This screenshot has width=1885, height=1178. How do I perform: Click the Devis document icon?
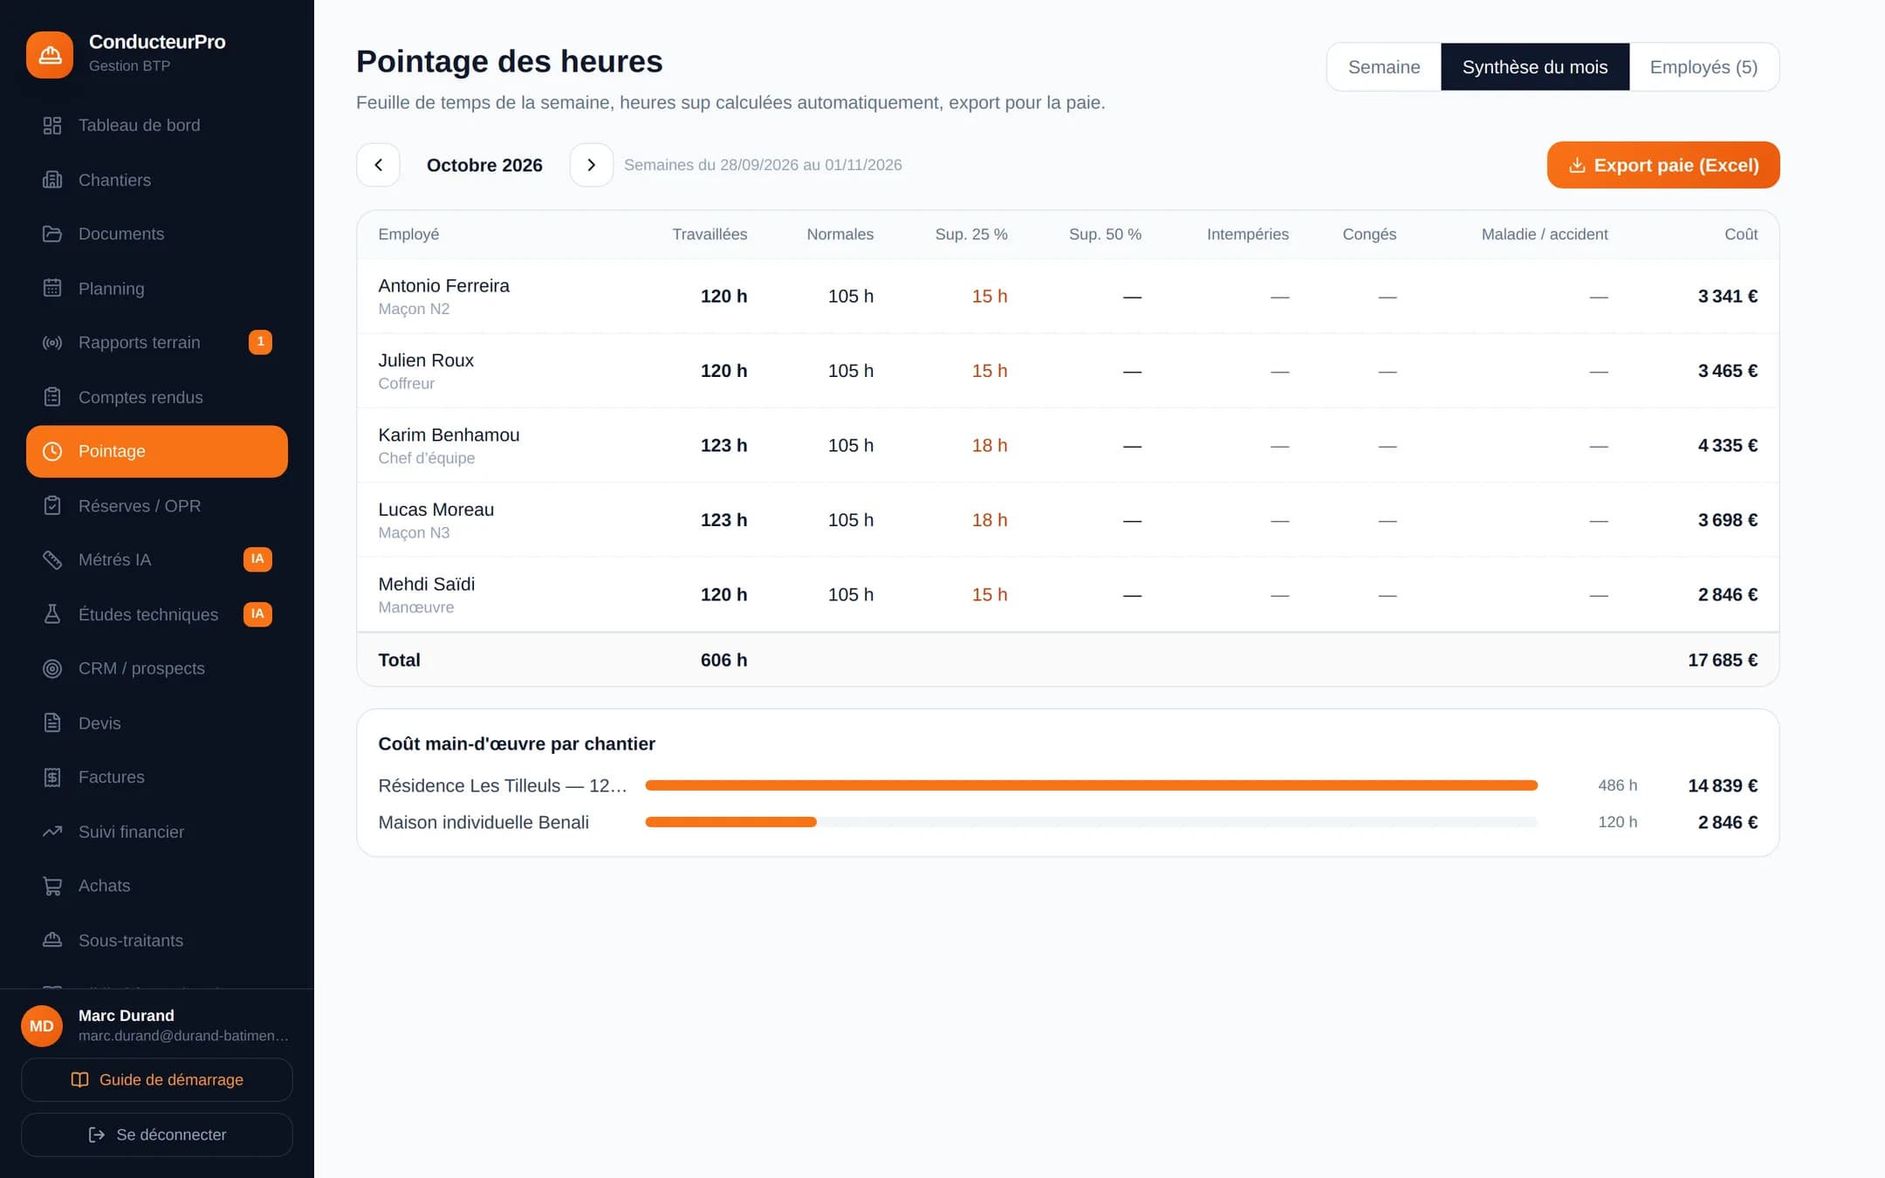pos(52,723)
